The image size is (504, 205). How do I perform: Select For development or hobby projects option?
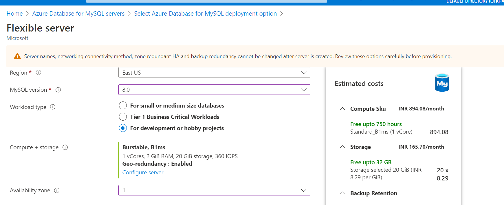(123, 128)
